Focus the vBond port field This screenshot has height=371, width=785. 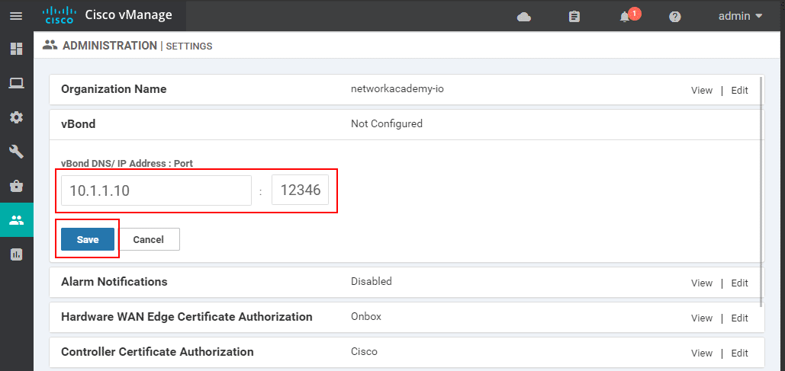click(x=300, y=190)
